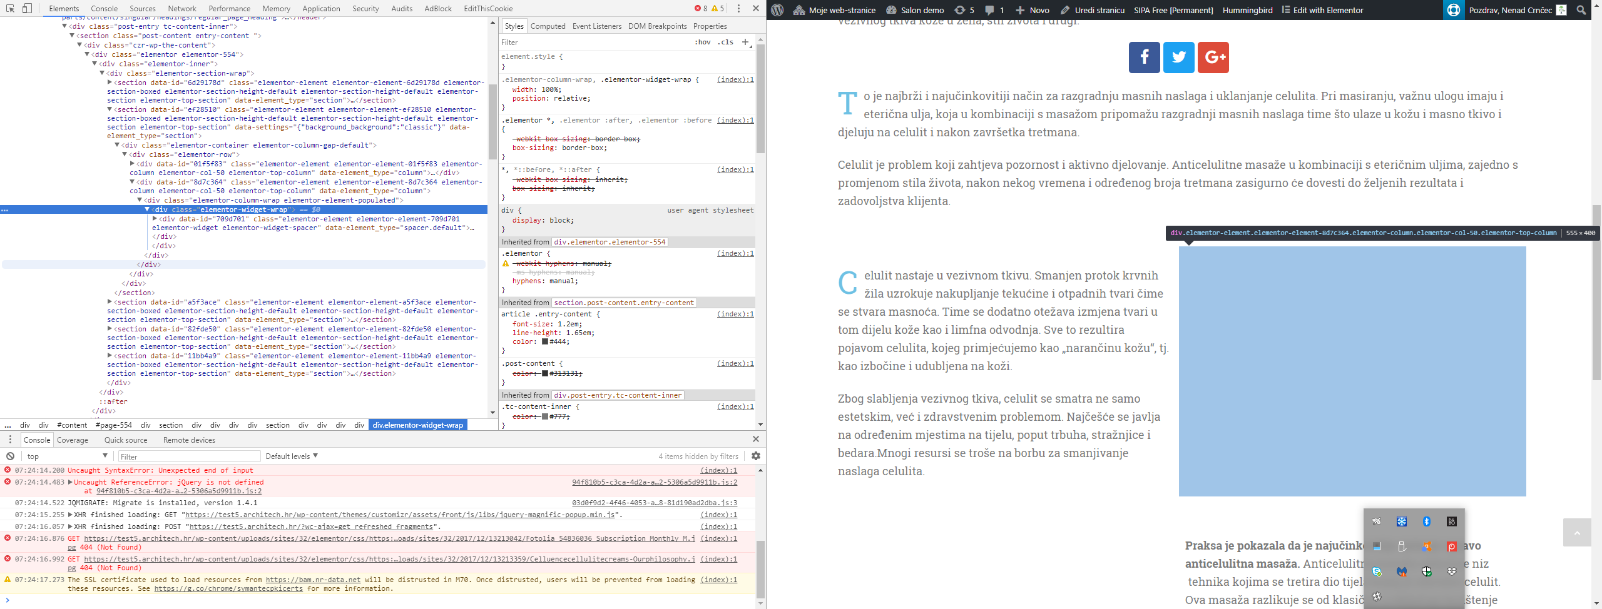The width and height of the screenshot is (1602, 609).
Task: Close the console drawer
Action: (755, 439)
